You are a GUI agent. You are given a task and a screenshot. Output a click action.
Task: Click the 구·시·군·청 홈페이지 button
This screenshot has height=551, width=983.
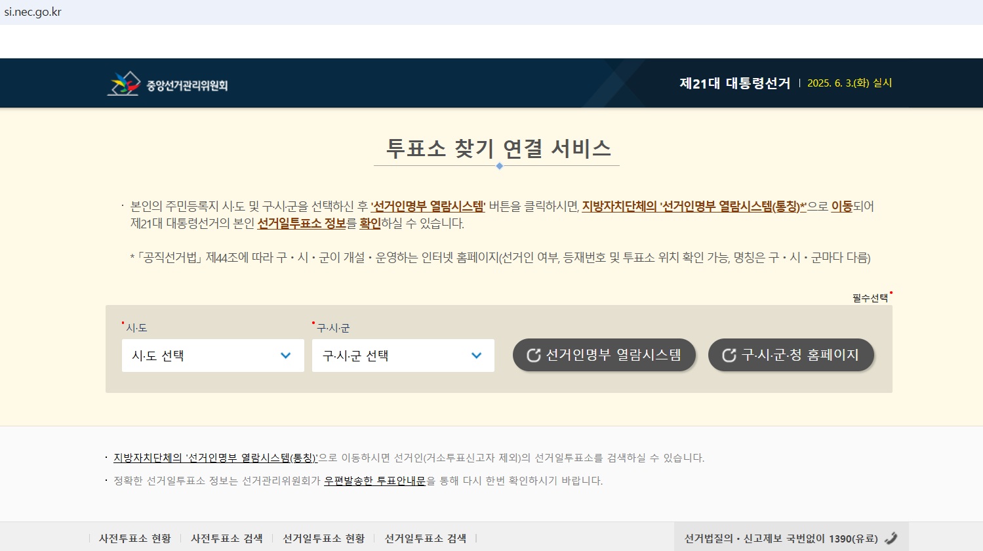pos(791,354)
